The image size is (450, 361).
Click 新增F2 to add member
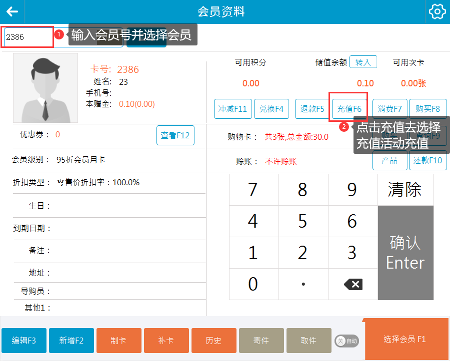pyautogui.click(x=71, y=341)
